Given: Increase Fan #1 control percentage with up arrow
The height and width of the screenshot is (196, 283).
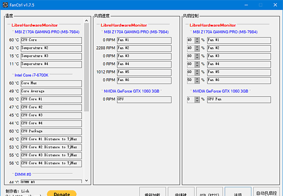Looking at the screenshot, I should pos(197,39).
